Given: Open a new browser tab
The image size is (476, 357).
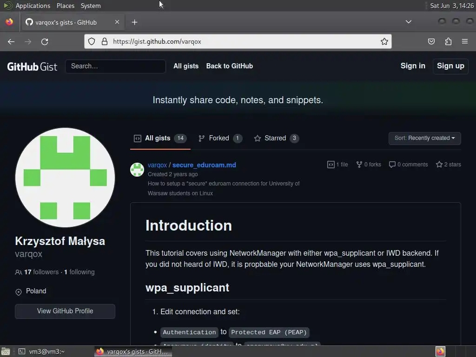Looking at the screenshot, I should click(134, 22).
